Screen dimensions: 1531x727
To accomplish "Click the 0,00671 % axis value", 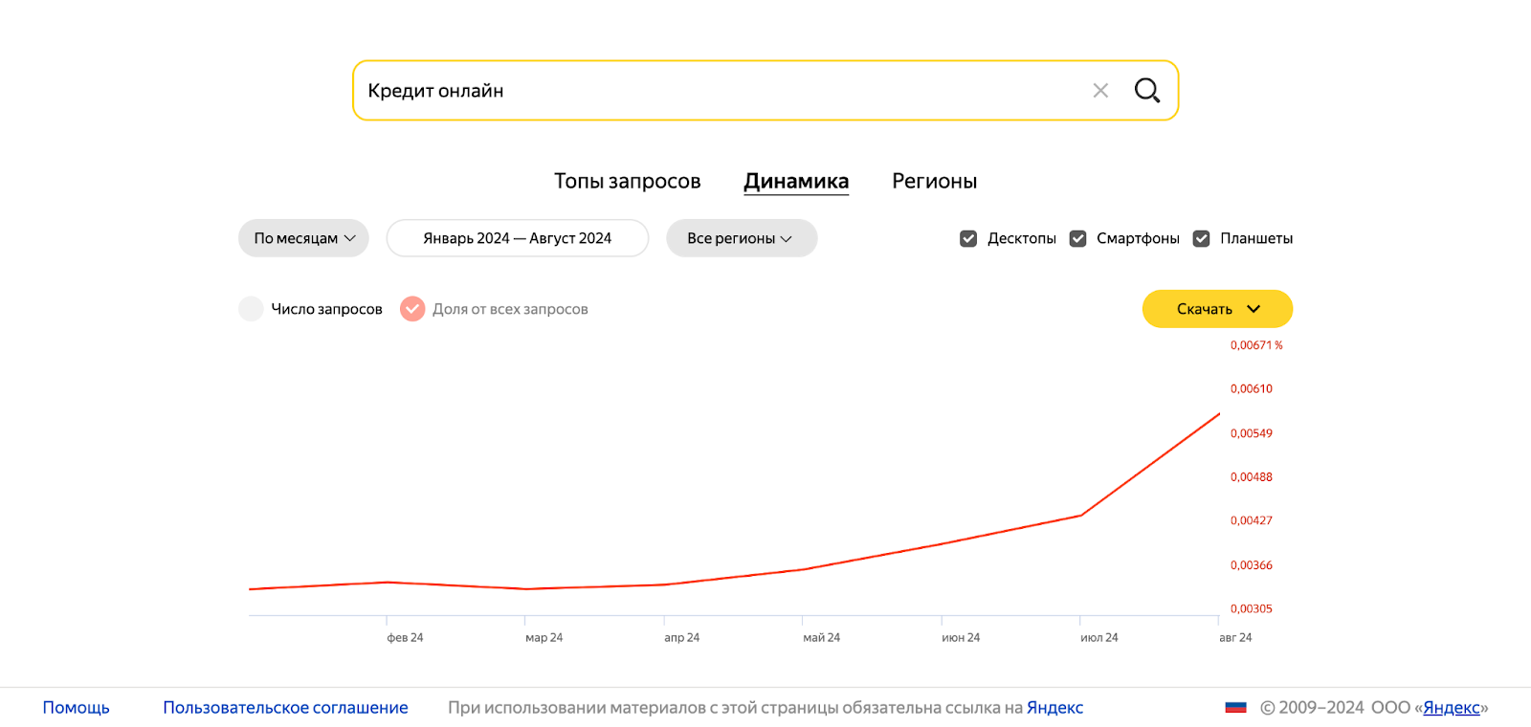I will tap(1256, 345).
